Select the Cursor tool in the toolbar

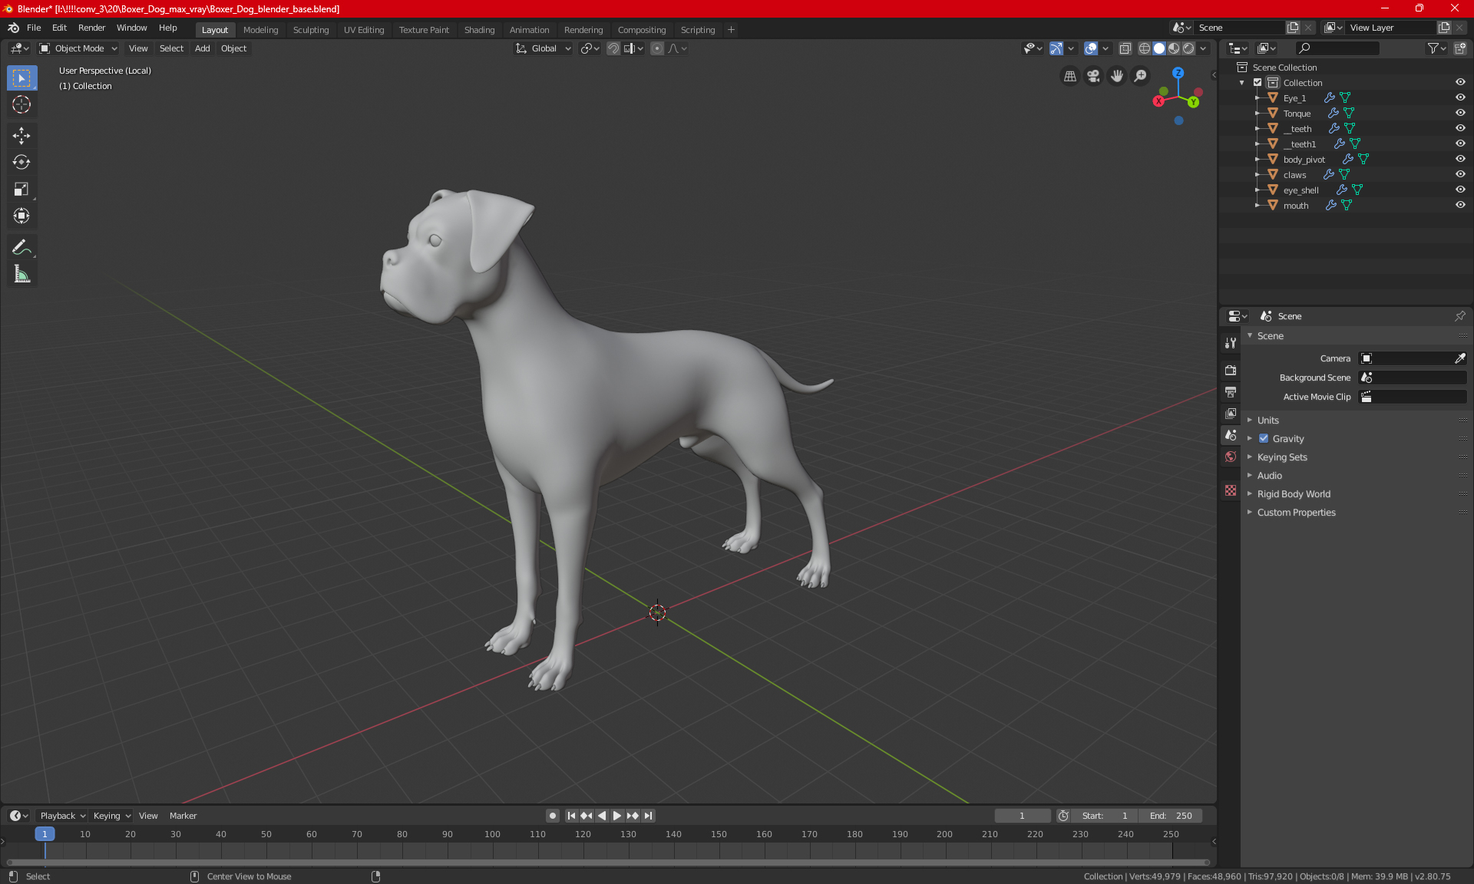click(21, 104)
